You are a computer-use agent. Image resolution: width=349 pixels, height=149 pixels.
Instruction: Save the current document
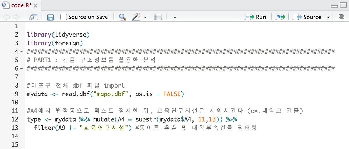(x=50, y=17)
